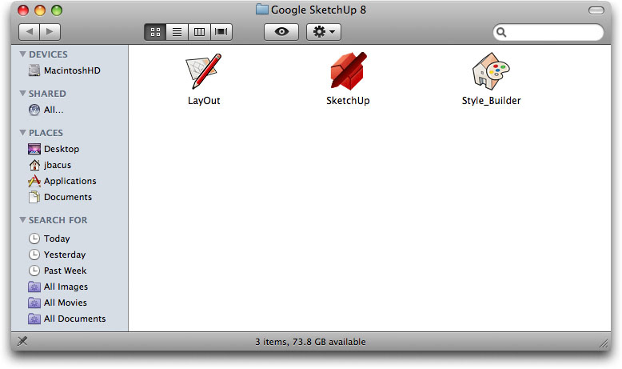Screen dimensions: 622x369
Task: Select the Style_Builder application icon
Action: (x=491, y=71)
